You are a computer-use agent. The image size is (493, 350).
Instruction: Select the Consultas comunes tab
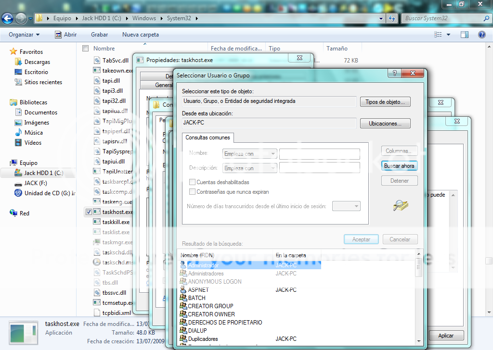pos(208,137)
